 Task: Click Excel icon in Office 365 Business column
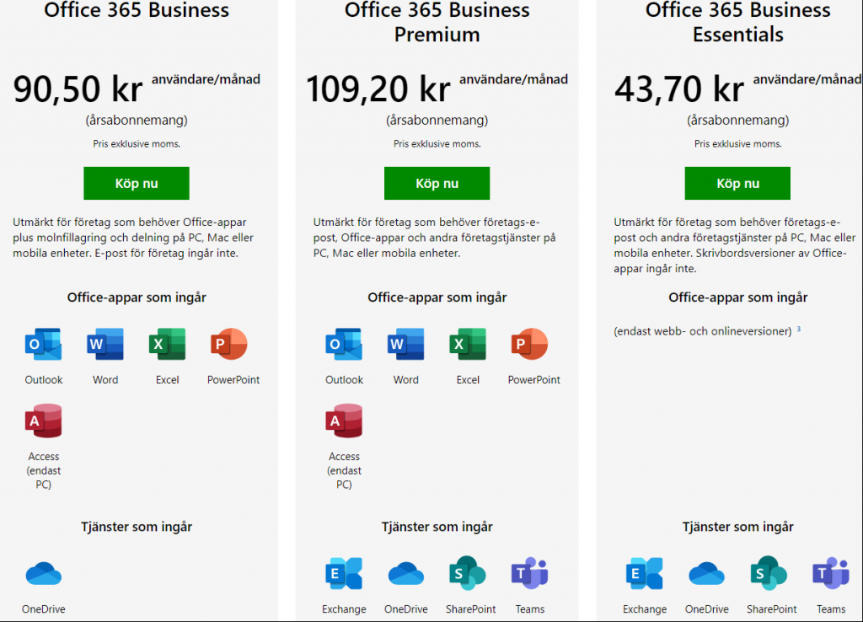pyautogui.click(x=168, y=344)
